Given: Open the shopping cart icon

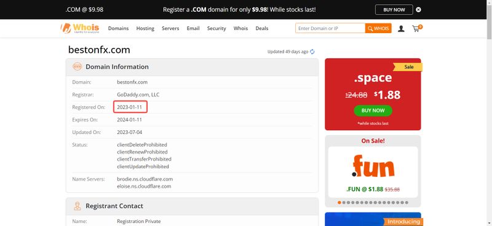Looking at the screenshot, I should pos(417,28).
